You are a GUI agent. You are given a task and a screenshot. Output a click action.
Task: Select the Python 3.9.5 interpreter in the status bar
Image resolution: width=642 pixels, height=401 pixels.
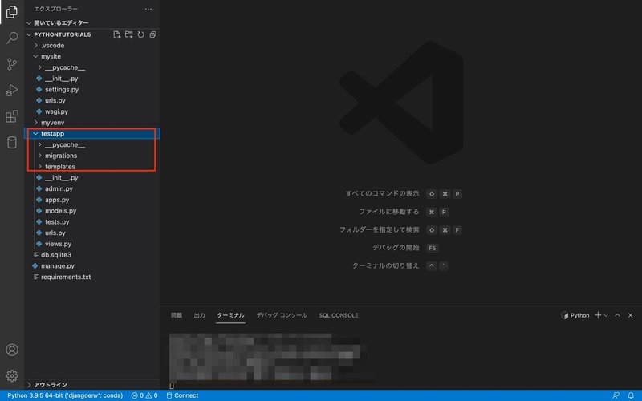(x=65, y=395)
